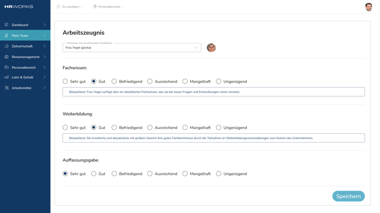Expand the 'Zu erledigen' dropdown
380x213 pixels.
pos(70,7)
